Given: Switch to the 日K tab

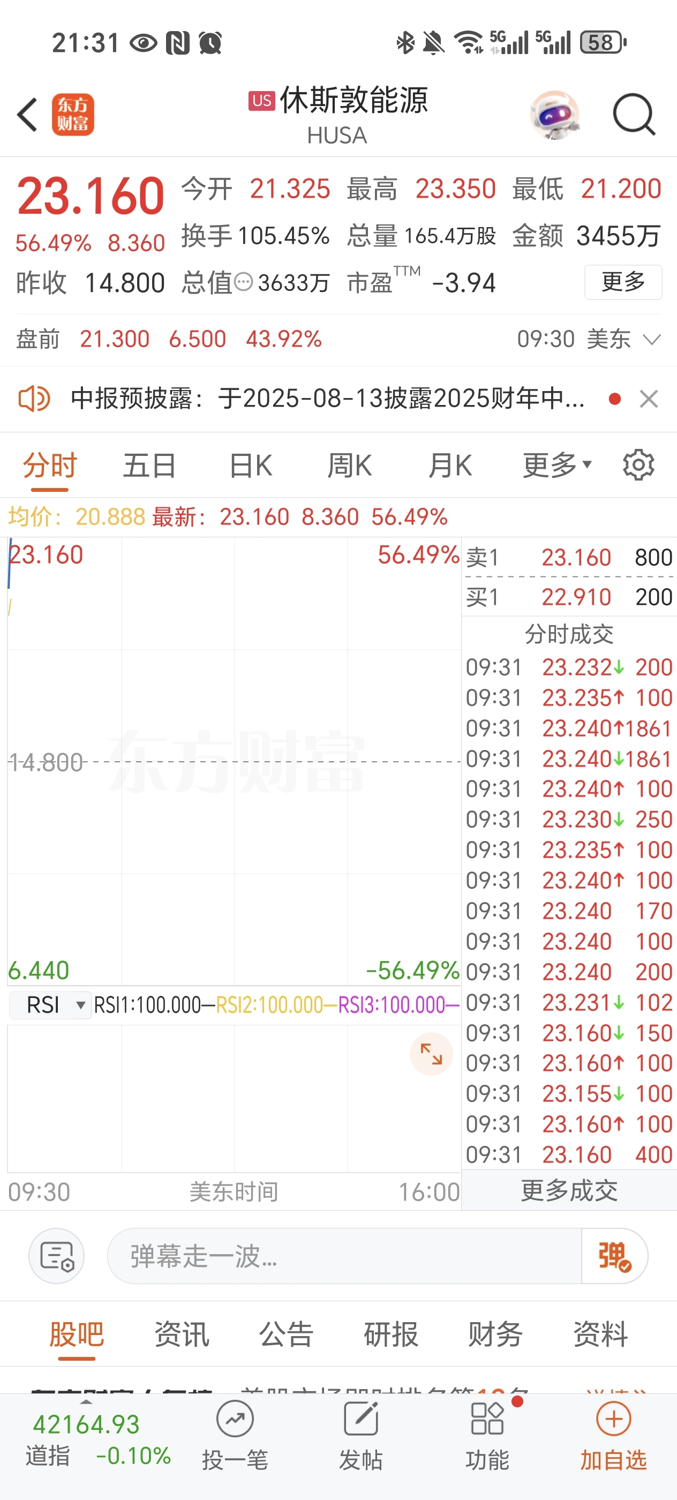Looking at the screenshot, I should [x=251, y=465].
